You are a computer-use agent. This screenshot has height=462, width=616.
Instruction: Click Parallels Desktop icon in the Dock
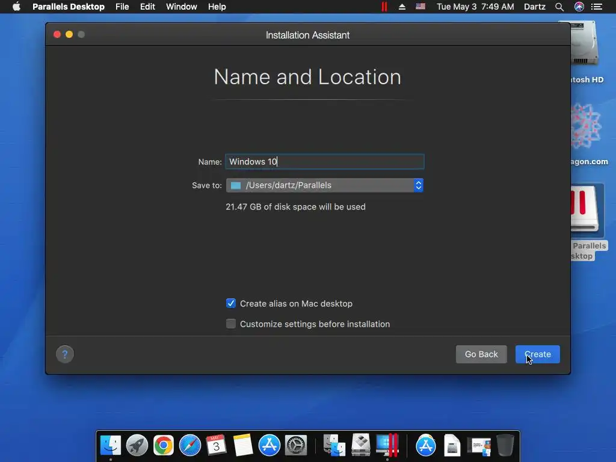[387, 445]
